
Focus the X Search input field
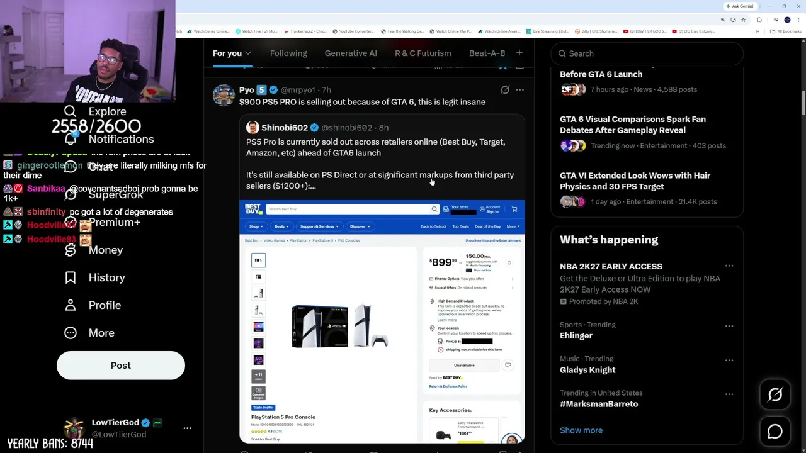tap(647, 53)
